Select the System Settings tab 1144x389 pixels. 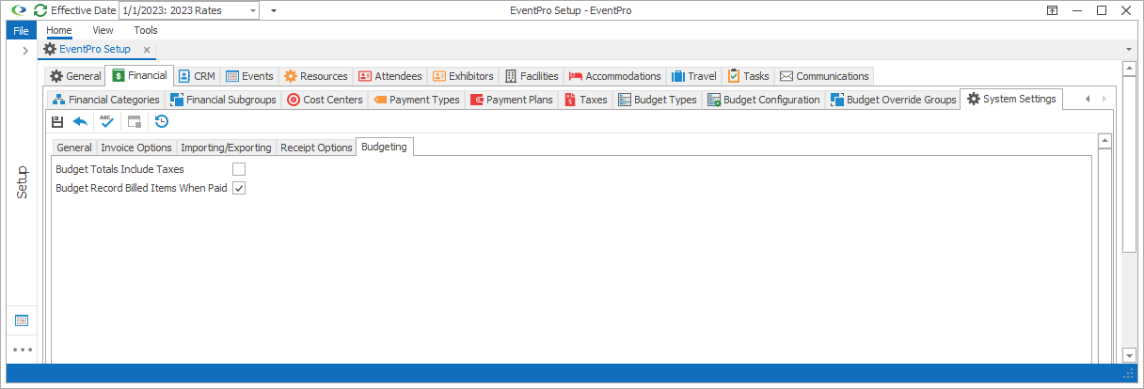[x=1011, y=99]
